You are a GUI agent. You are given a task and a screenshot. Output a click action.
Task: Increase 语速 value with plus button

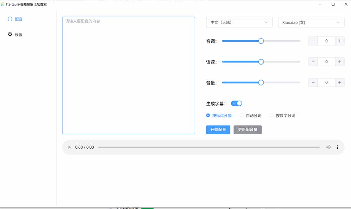(x=339, y=62)
